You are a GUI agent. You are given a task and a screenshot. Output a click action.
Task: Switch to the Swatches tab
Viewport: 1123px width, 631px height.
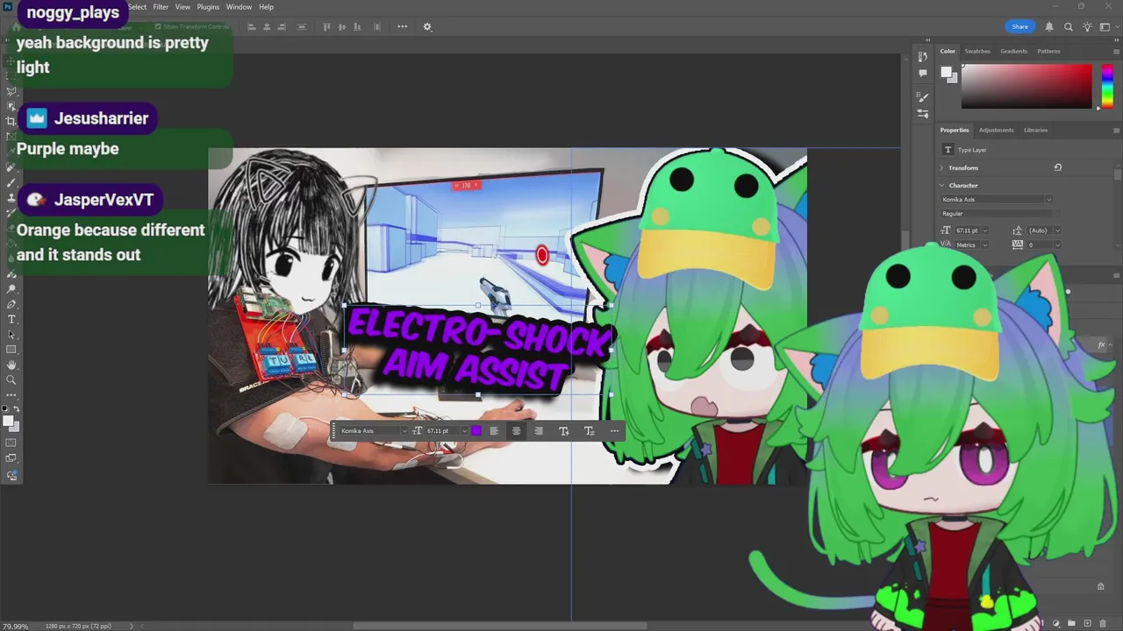point(977,51)
